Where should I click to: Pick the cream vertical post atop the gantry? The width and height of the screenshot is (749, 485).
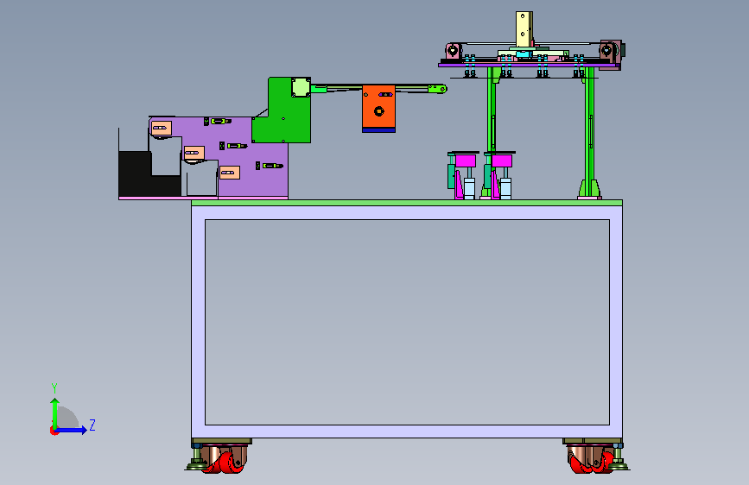pyautogui.click(x=524, y=29)
